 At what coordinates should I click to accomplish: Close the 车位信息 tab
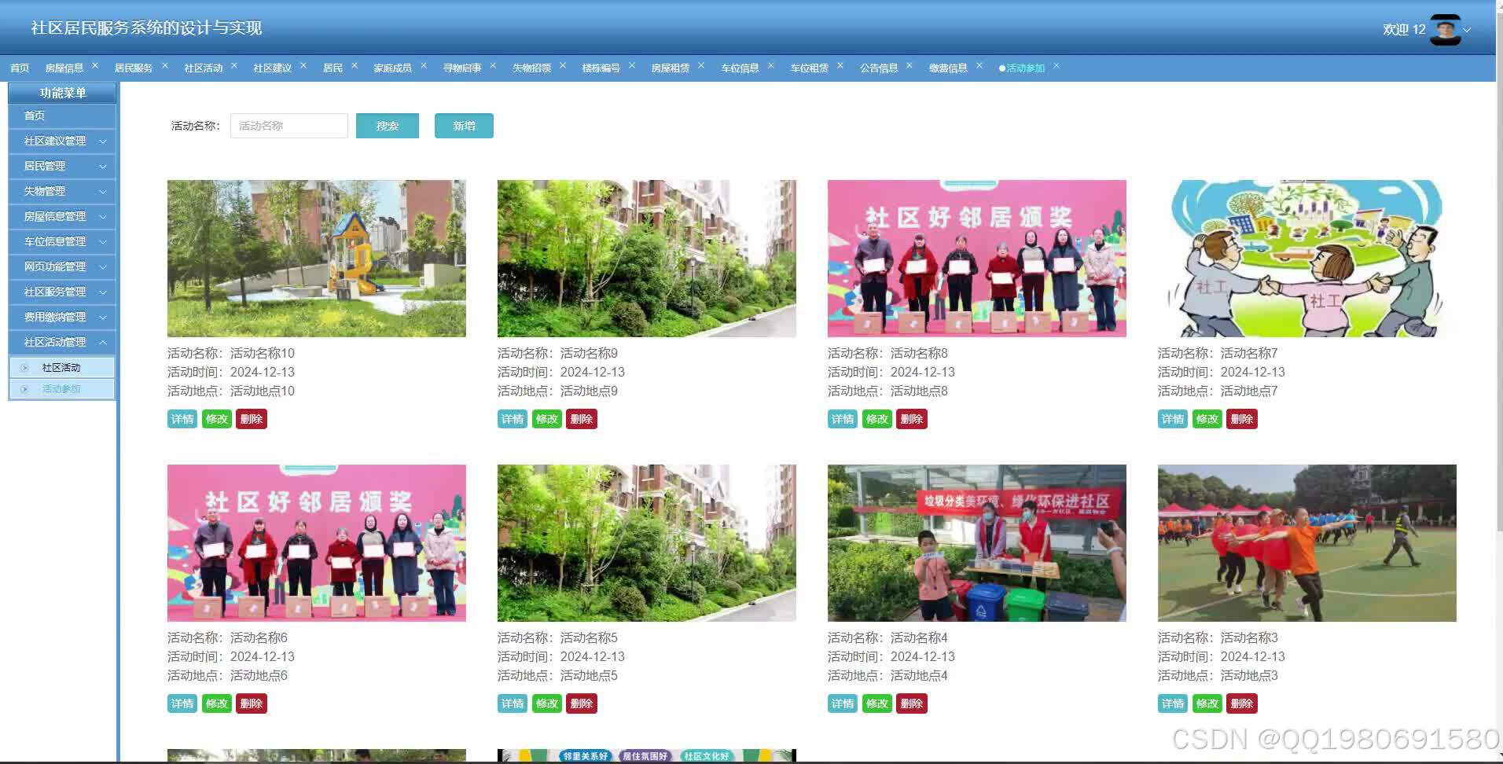771,66
